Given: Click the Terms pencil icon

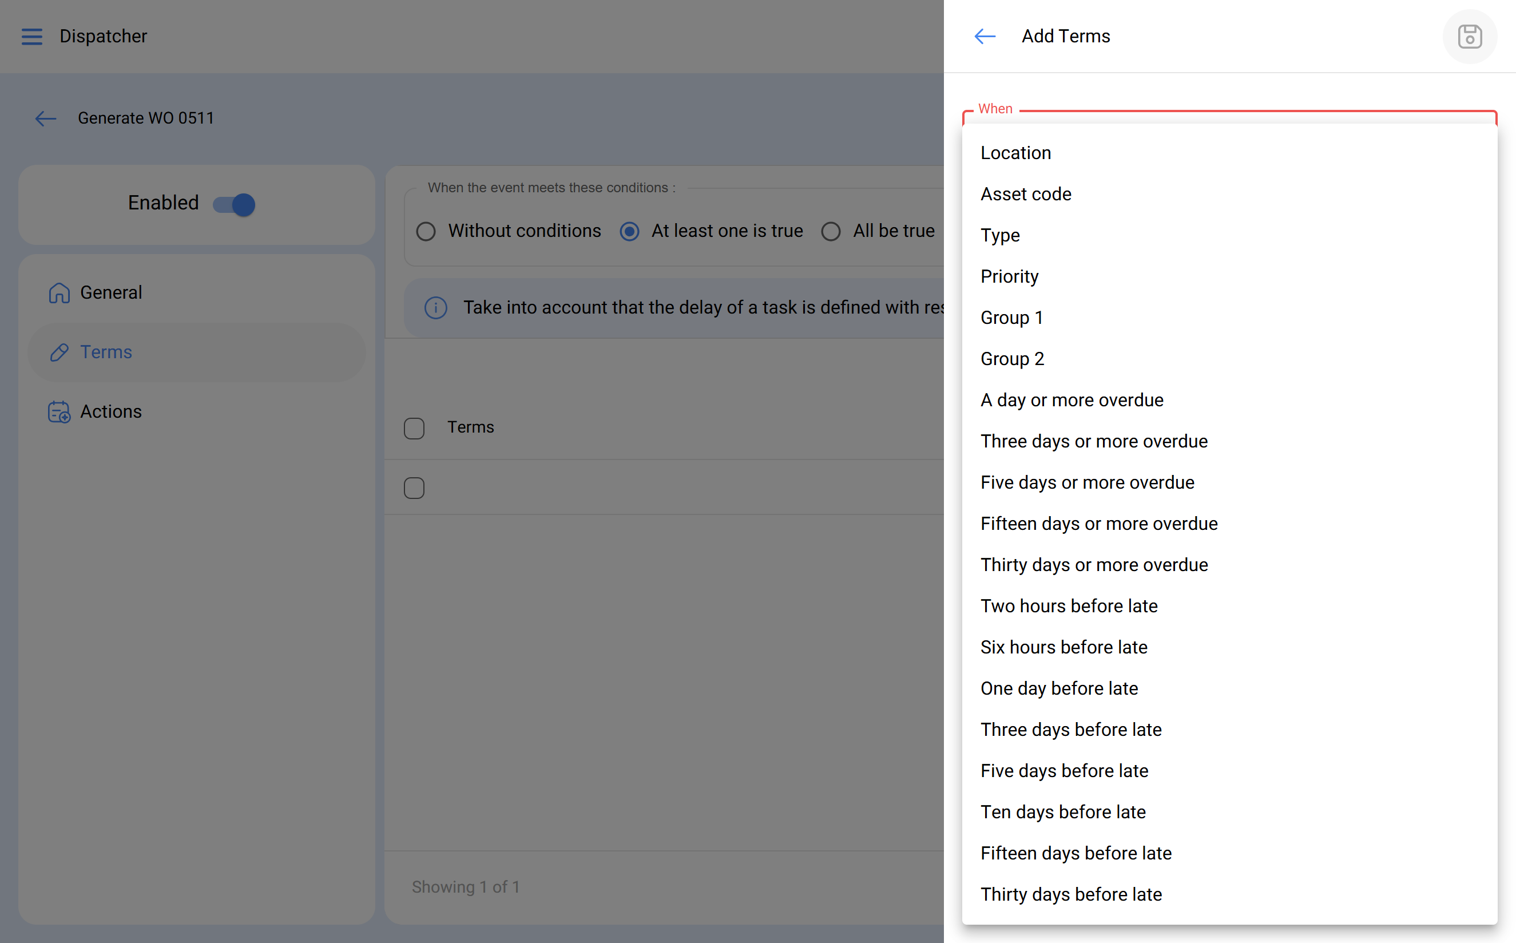Looking at the screenshot, I should pos(59,352).
